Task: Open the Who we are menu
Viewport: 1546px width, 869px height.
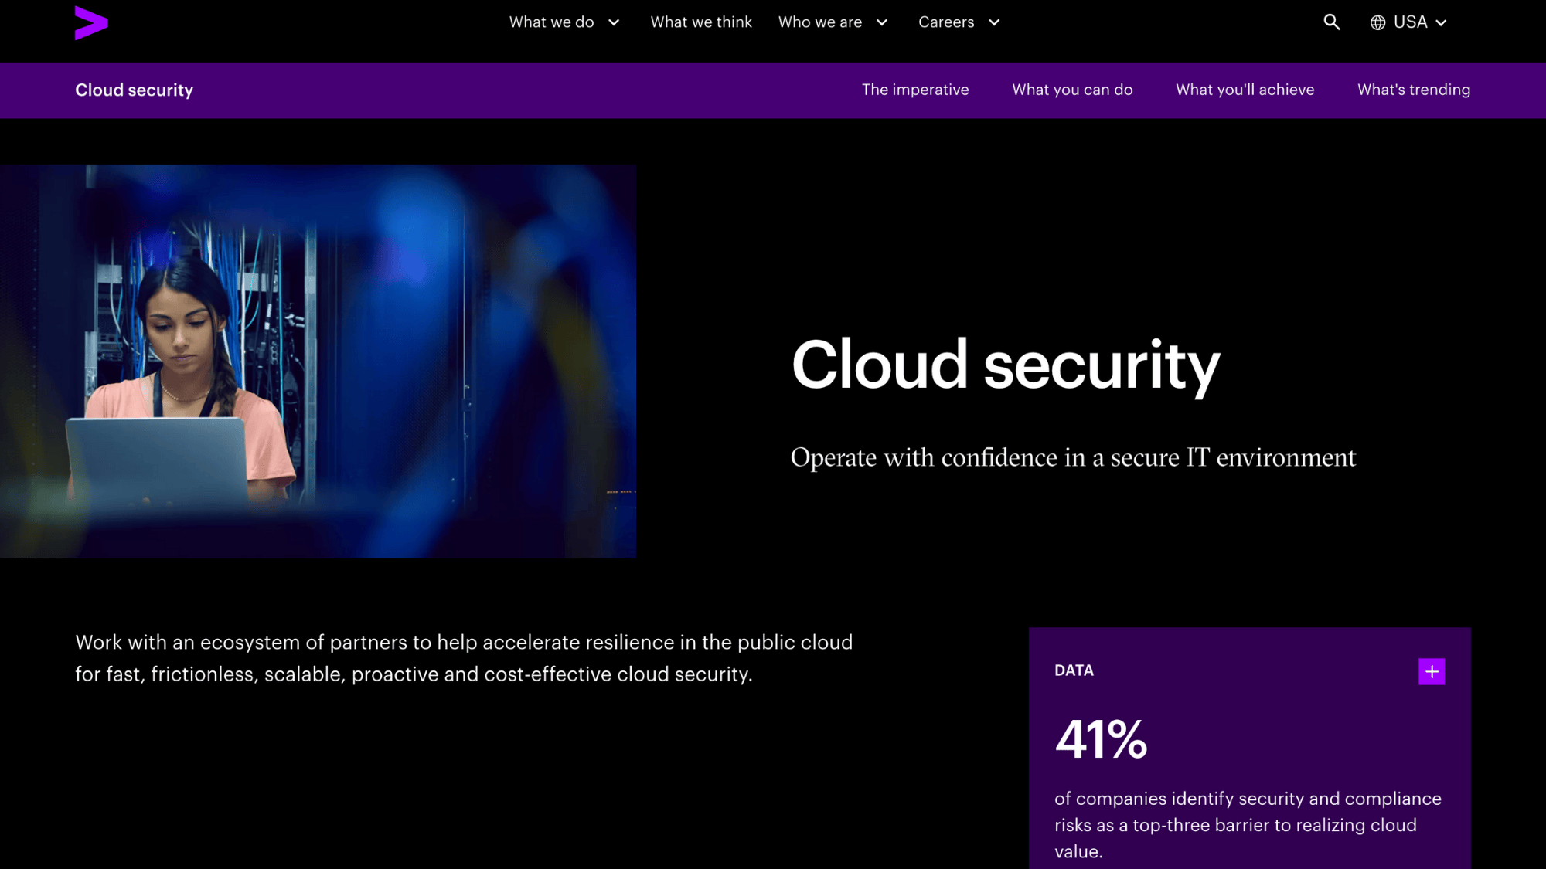Action: [x=819, y=22]
